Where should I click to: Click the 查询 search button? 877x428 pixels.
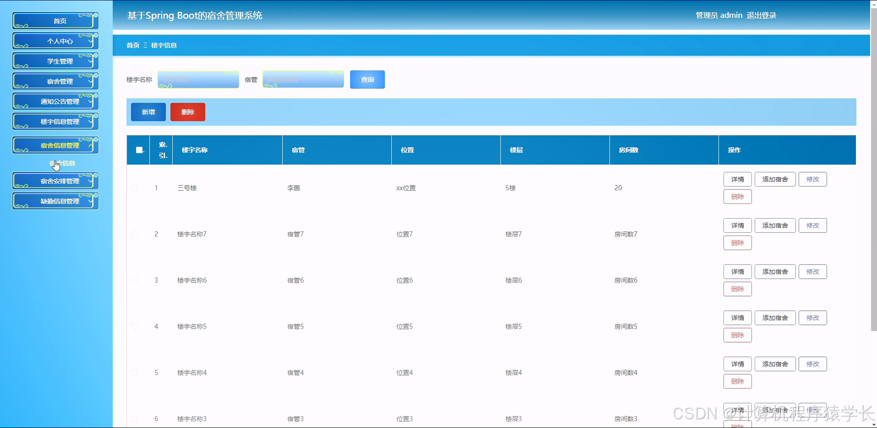click(367, 80)
